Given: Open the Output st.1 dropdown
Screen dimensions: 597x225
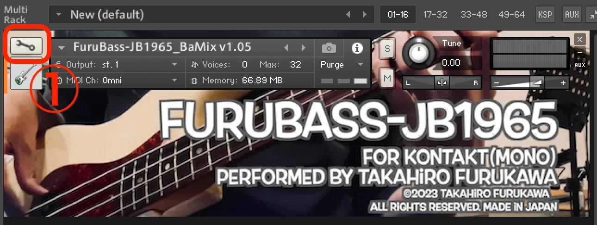Looking at the screenshot, I should [x=118, y=64].
